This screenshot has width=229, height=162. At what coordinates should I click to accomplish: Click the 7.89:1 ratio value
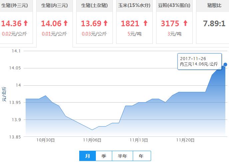pos(214,24)
